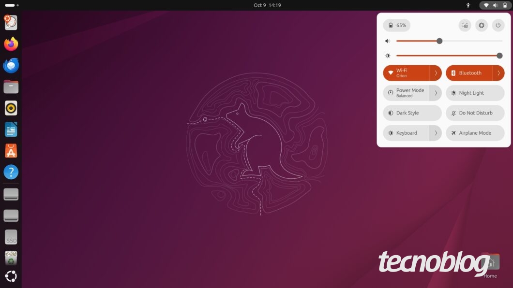Open the Files manager in dock
The width and height of the screenshot is (513, 288).
pos(11,86)
